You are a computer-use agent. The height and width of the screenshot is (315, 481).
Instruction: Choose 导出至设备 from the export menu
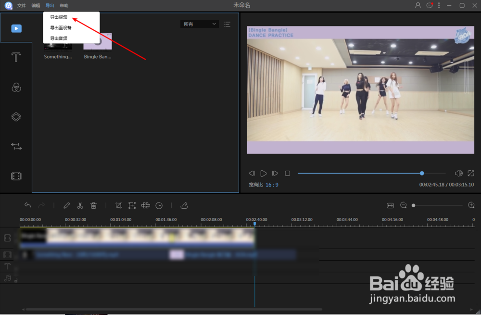pyautogui.click(x=61, y=27)
